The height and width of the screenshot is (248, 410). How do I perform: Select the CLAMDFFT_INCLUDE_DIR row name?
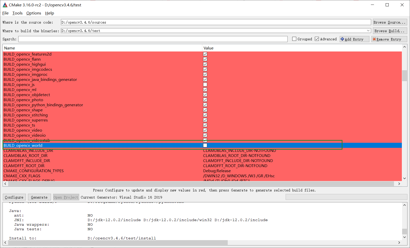[27, 161]
